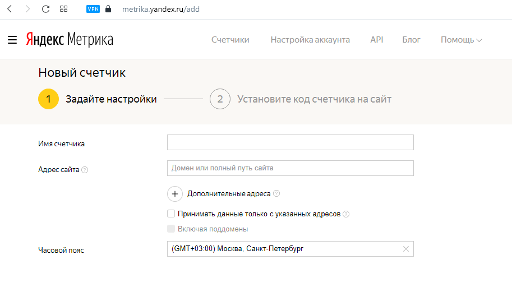Go back with the browser back arrow
Viewport: 512px width, 306px height.
point(10,9)
